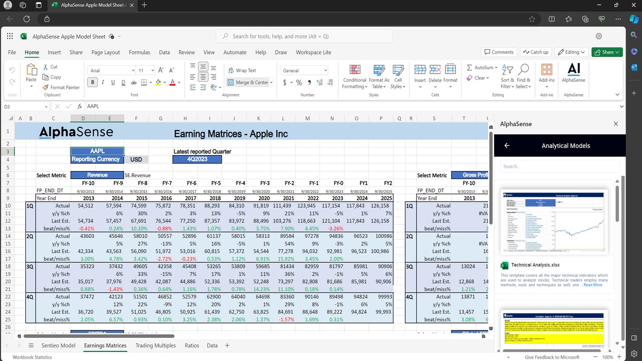
Task: Apply percent style number format
Action: [299, 83]
